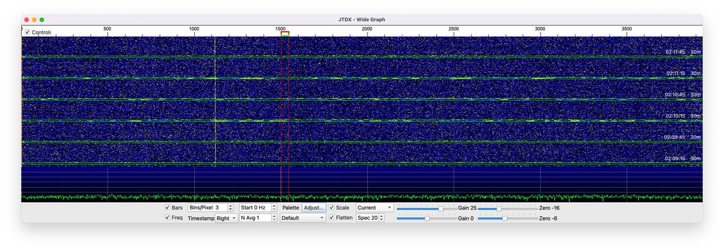Click the Gain 25 slider
Screen dimensions: 724x251
click(x=427, y=208)
